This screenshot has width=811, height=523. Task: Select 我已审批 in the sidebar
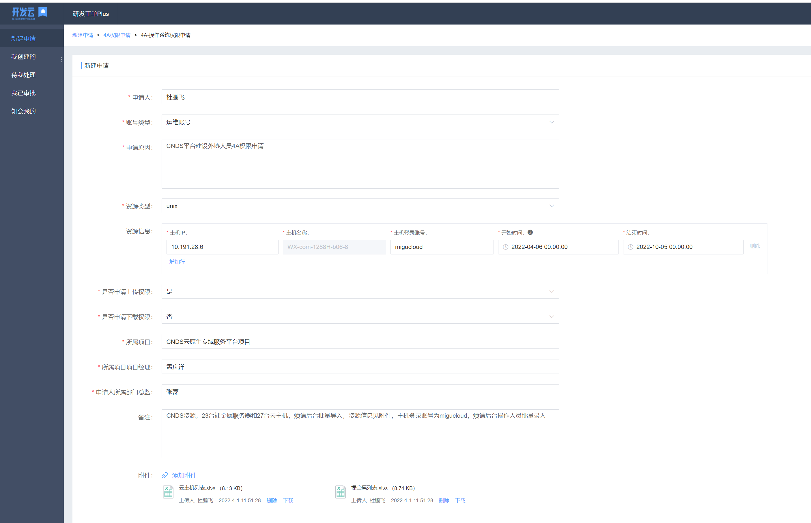pos(23,93)
